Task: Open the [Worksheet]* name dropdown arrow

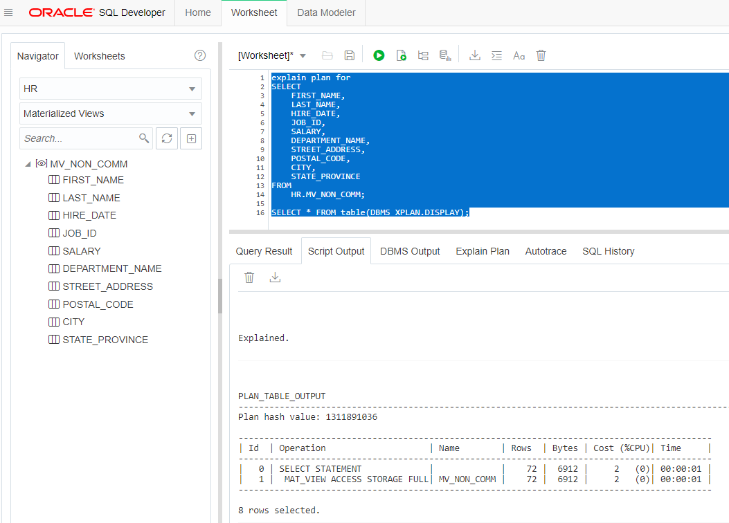Action: [x=303, y=56]
